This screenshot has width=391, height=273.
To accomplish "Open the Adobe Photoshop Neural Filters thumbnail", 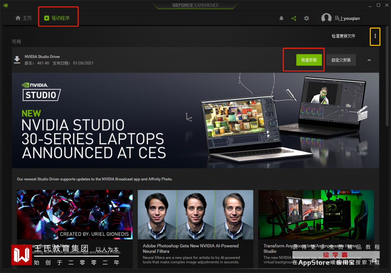I will click(195, 214).
